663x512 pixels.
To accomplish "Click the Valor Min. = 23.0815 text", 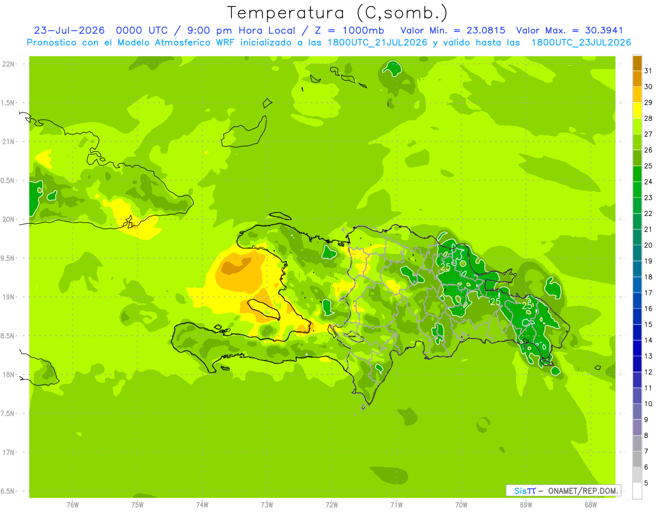I will coord(452,30).
